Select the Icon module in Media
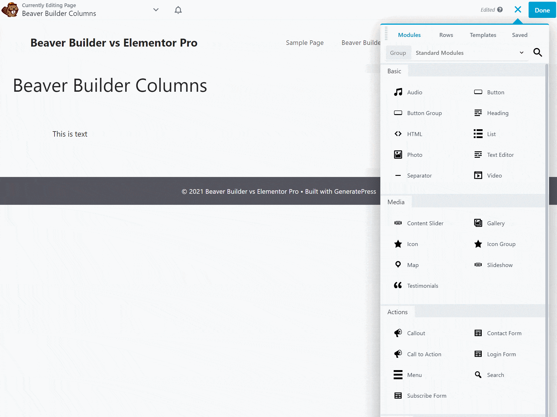 412,244
